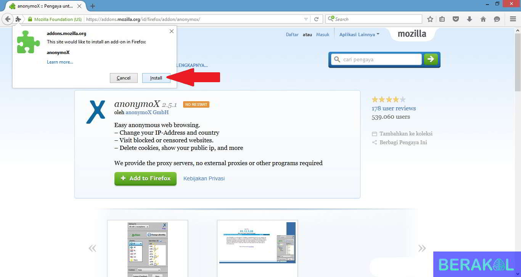
Task: Click the Install button in add-on prompt
Action: click(156, 78)
